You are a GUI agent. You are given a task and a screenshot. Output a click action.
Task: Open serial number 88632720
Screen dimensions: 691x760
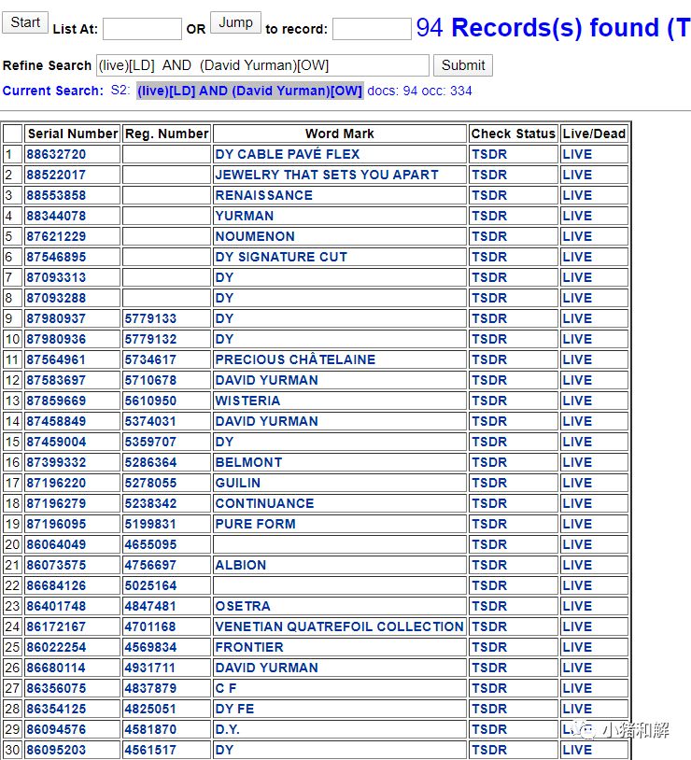56,154
